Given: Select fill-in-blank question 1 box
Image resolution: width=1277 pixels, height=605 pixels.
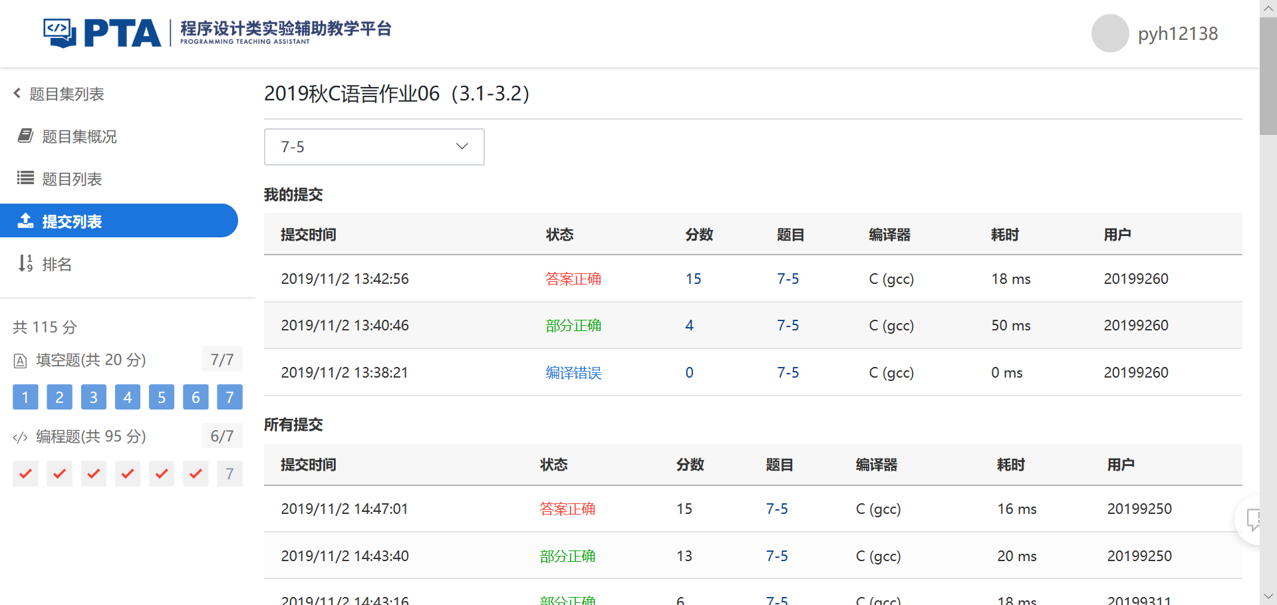Looking at the screenshot, I should coord(25,398).
